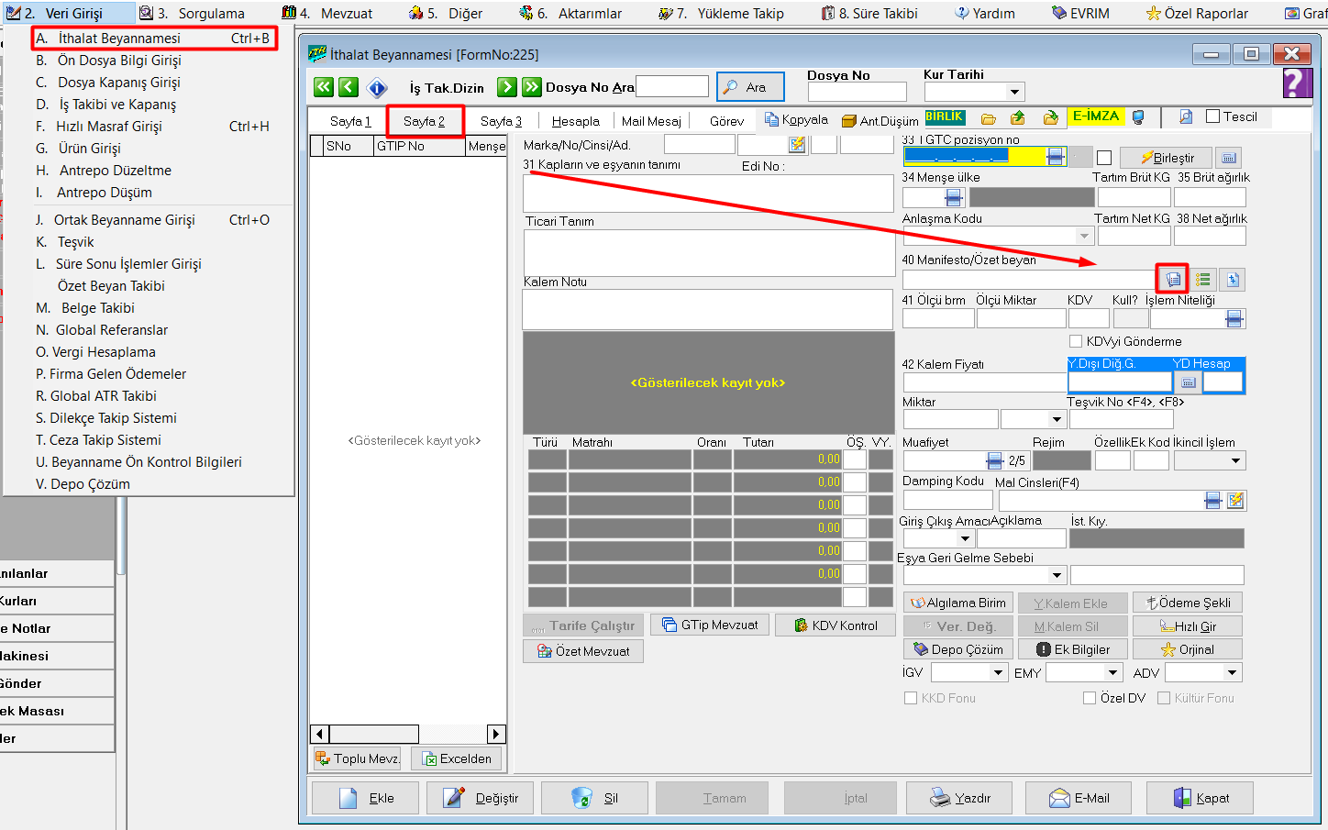Click the BİRLİK green toolbar icon

click(945, 117)
